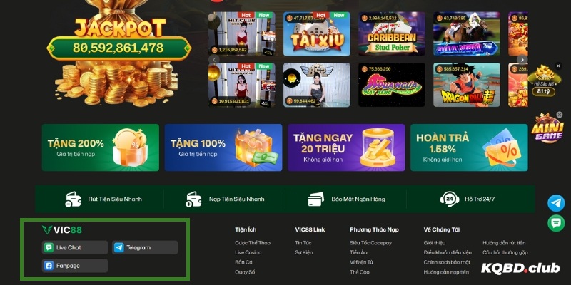571x285 pixels.
Task: Dismiss the Mini Game floating widget
Action: (x=560, y=115)
